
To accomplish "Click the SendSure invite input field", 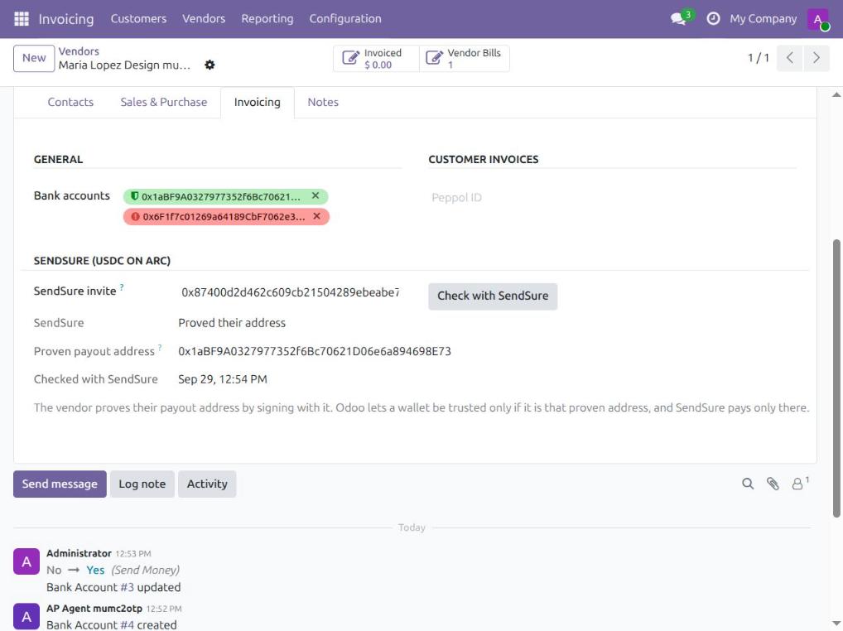I will click(290, 292).
